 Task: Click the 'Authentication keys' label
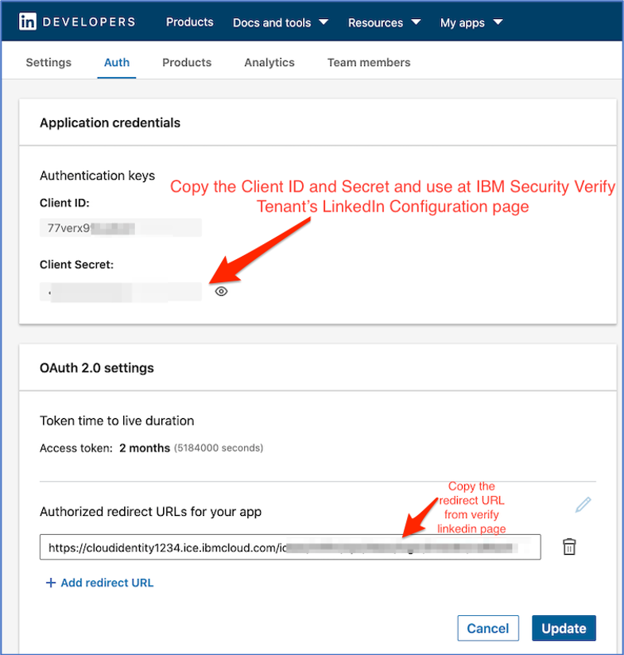coord(97,176)
